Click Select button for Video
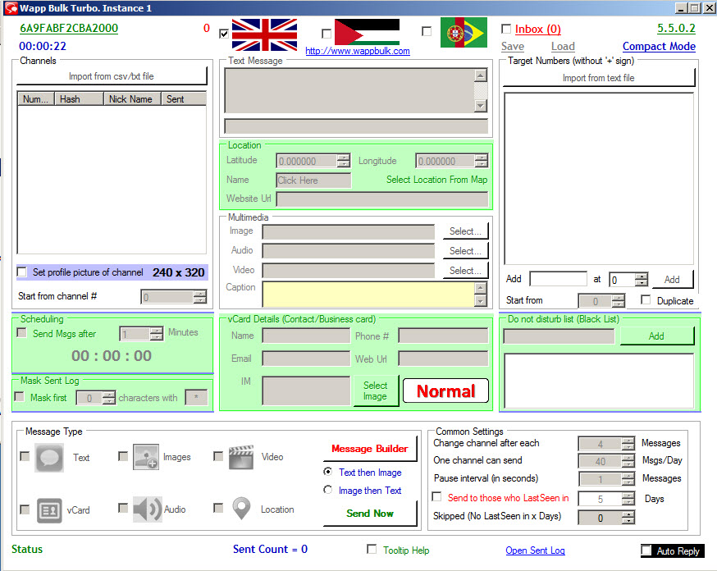 point(465,271)
